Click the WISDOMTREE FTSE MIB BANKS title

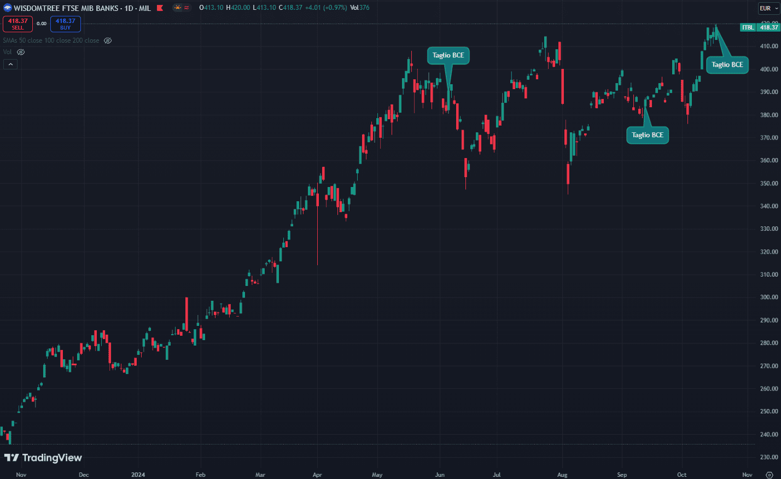pyautogui.click(x=66, y=8)
